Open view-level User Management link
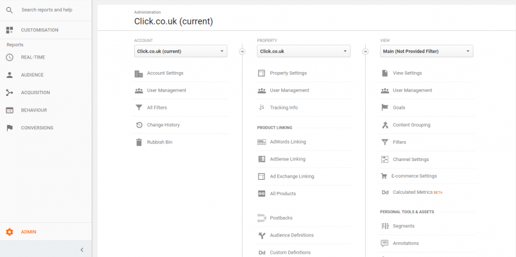516x257 pixels. click(x=412, y=90)
